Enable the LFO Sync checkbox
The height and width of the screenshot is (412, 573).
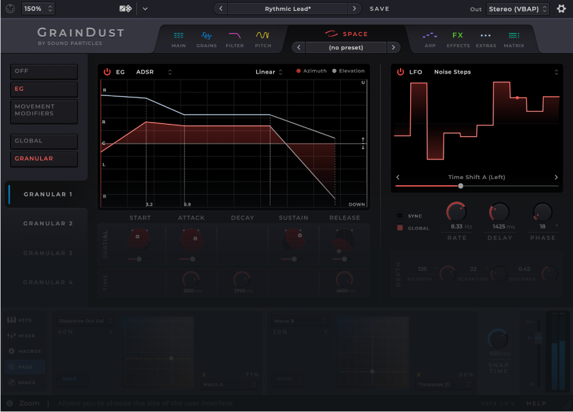pyautogui.click(x=400, y=216)
